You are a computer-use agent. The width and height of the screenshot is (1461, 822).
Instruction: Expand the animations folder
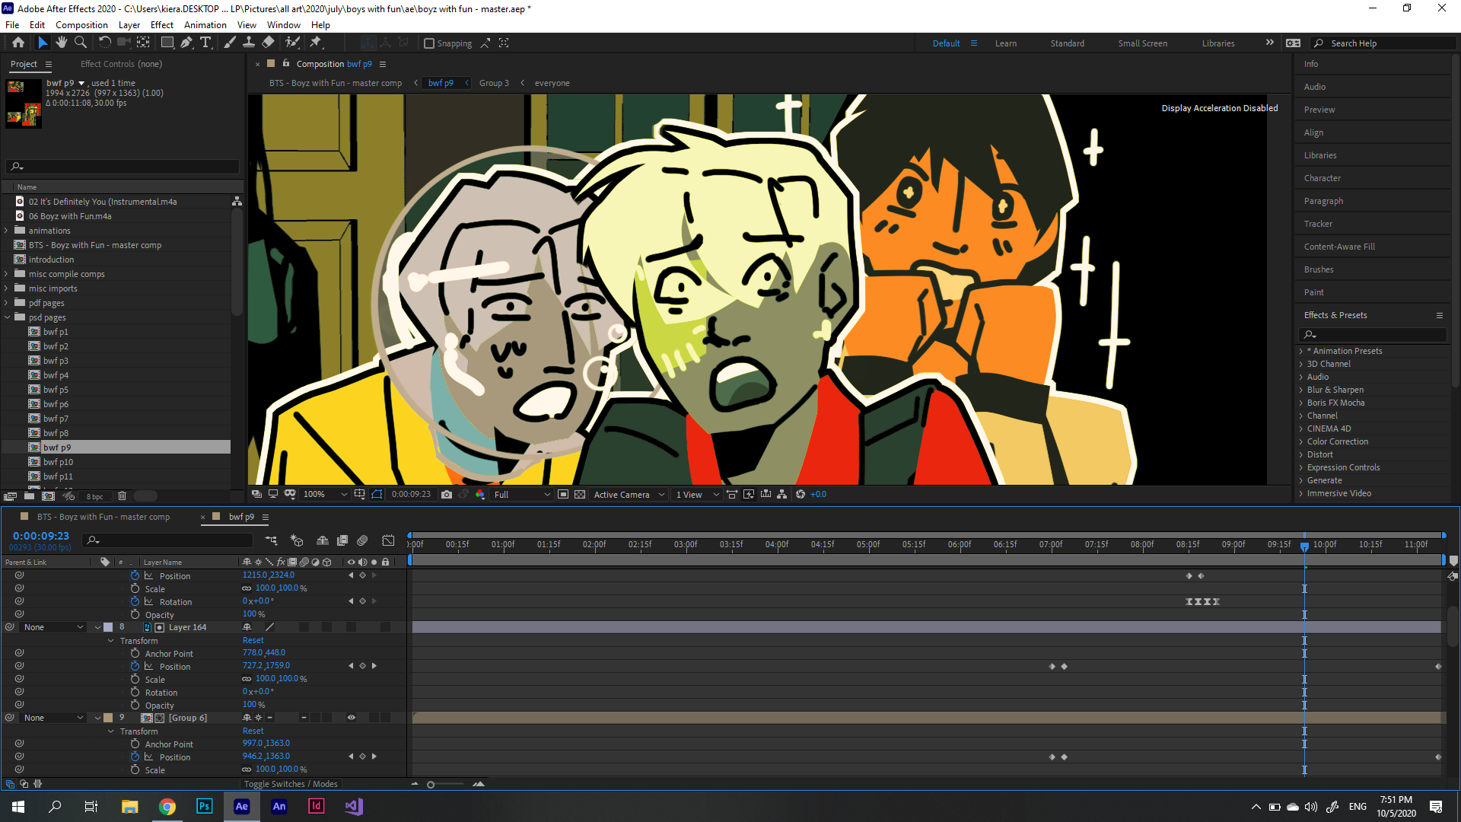7,231
